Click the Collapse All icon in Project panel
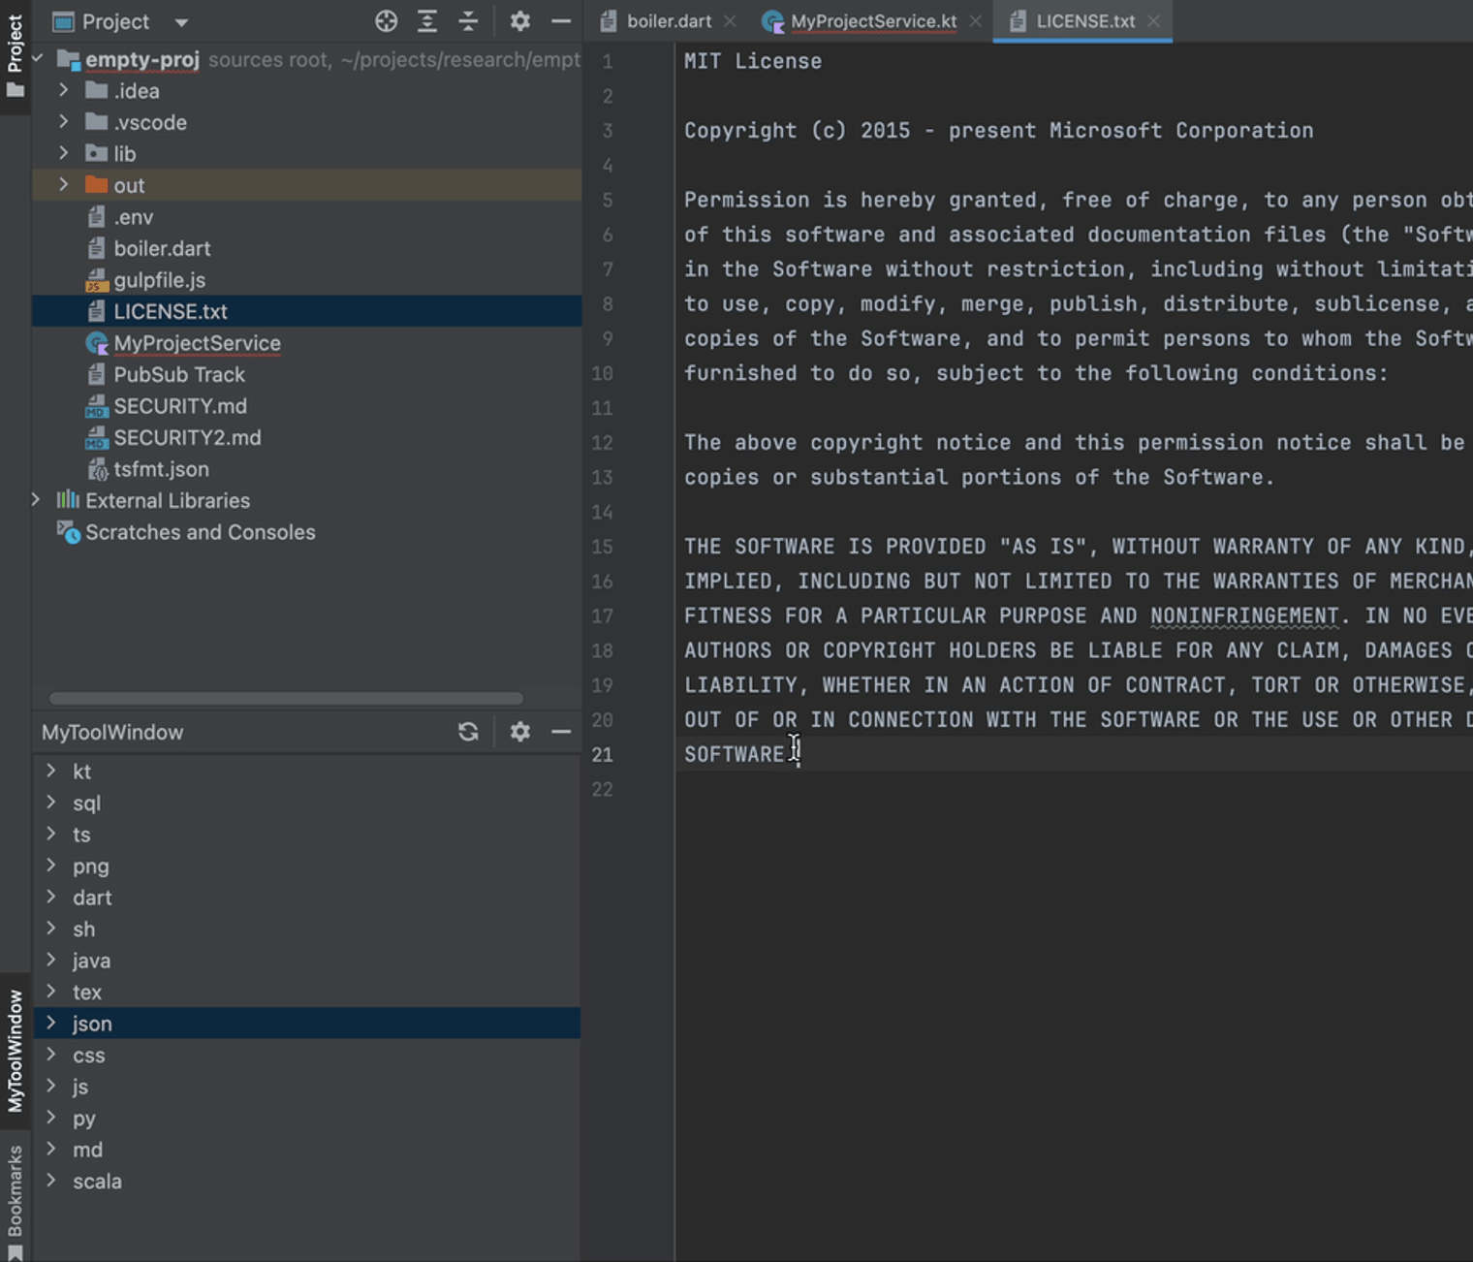The width and height of the screenshot is (1473, 1262). pyautogui.click(x=468, y=21)
